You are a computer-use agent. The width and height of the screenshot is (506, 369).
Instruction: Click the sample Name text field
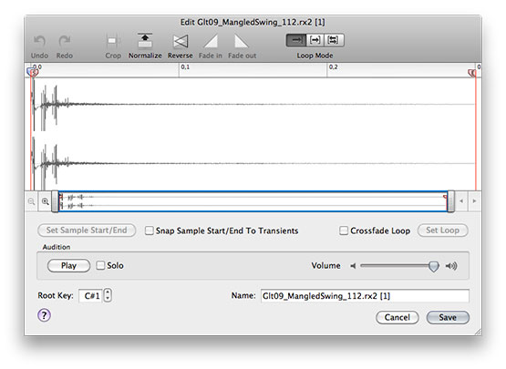[x=365, y=296]
